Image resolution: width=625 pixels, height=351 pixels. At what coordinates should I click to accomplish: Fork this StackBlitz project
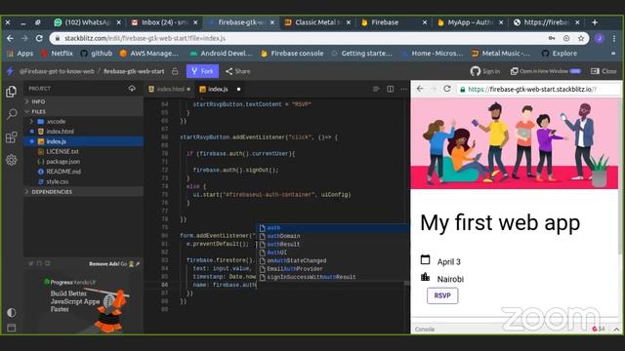click(202, 71)
